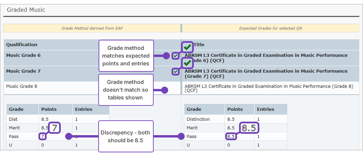Expand the Music Grade 7 qualification row
Screen dimensions: 363x153
(x=23, y=71)
